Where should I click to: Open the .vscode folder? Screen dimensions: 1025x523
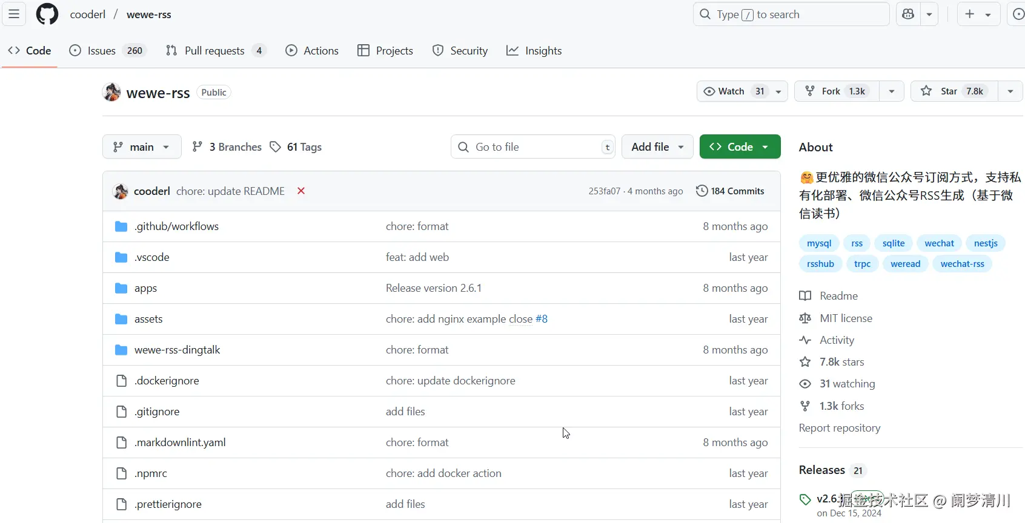click(152, 257)
